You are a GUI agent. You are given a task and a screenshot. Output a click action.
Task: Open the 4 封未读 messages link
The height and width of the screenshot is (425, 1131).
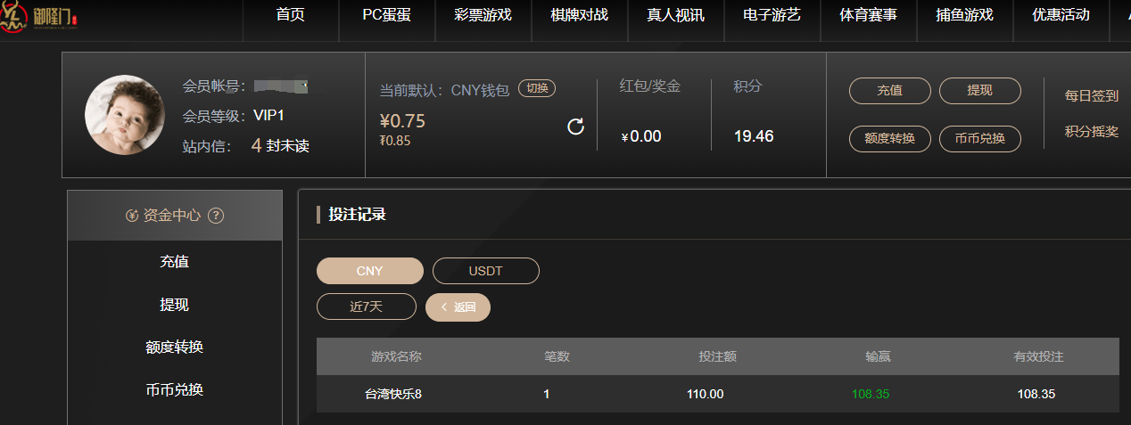pos(280,146)
